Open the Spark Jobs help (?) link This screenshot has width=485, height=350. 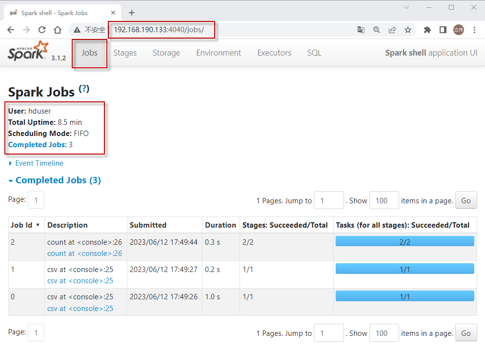84,89
